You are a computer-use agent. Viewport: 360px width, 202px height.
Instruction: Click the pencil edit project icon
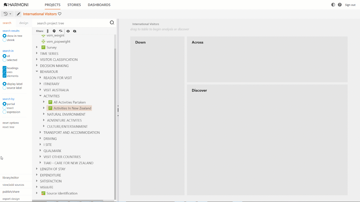18,14
